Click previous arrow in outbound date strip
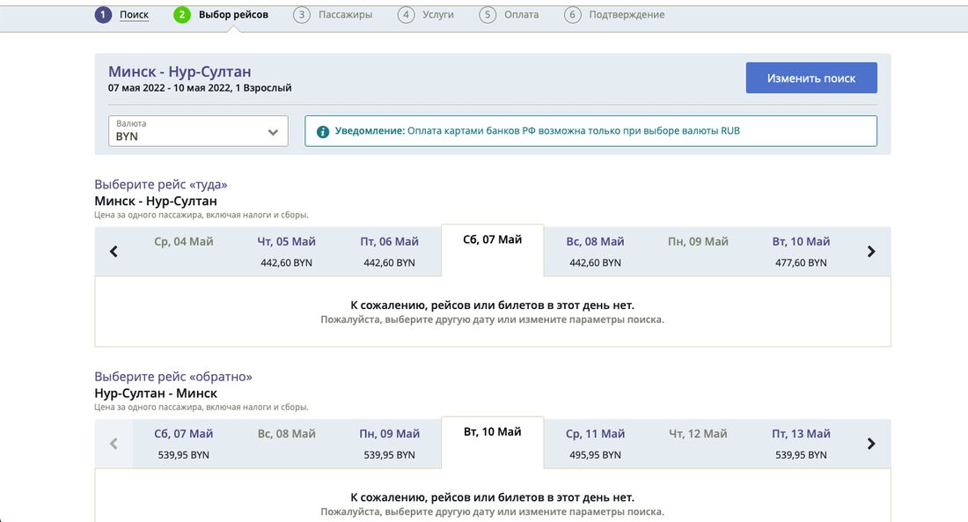The width and height of the screenshot is (968, 522). point(114,252)
